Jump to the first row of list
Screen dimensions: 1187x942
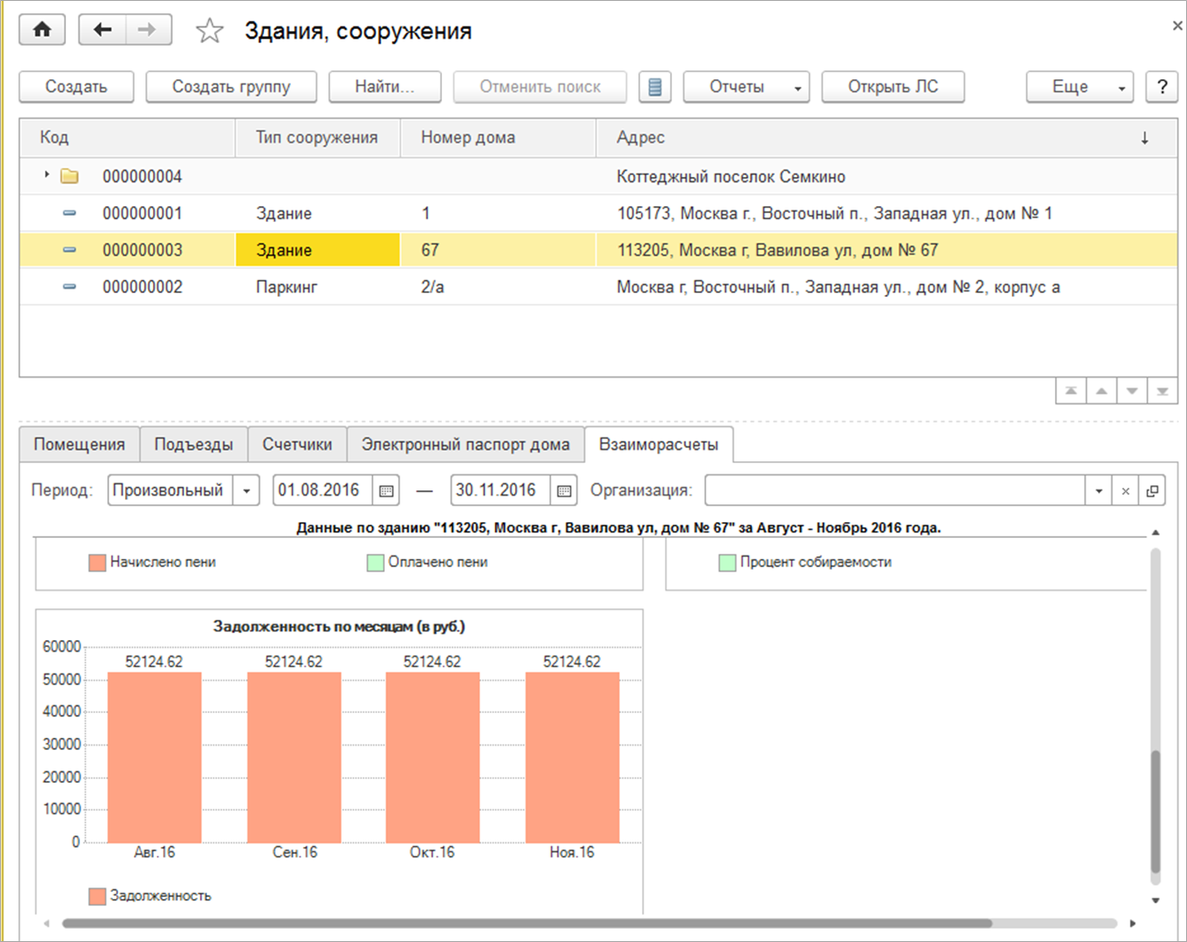point(1071,391)
